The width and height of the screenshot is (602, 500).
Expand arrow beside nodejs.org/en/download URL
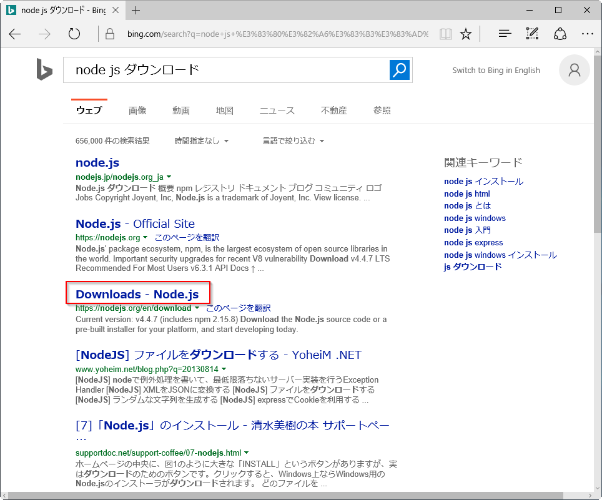tap(197, 308)
